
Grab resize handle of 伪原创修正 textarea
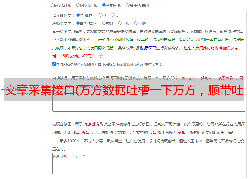pyautogui.click(x=243, y=172)
